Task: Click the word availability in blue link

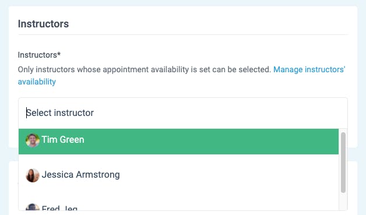Action: click(37, 82)
